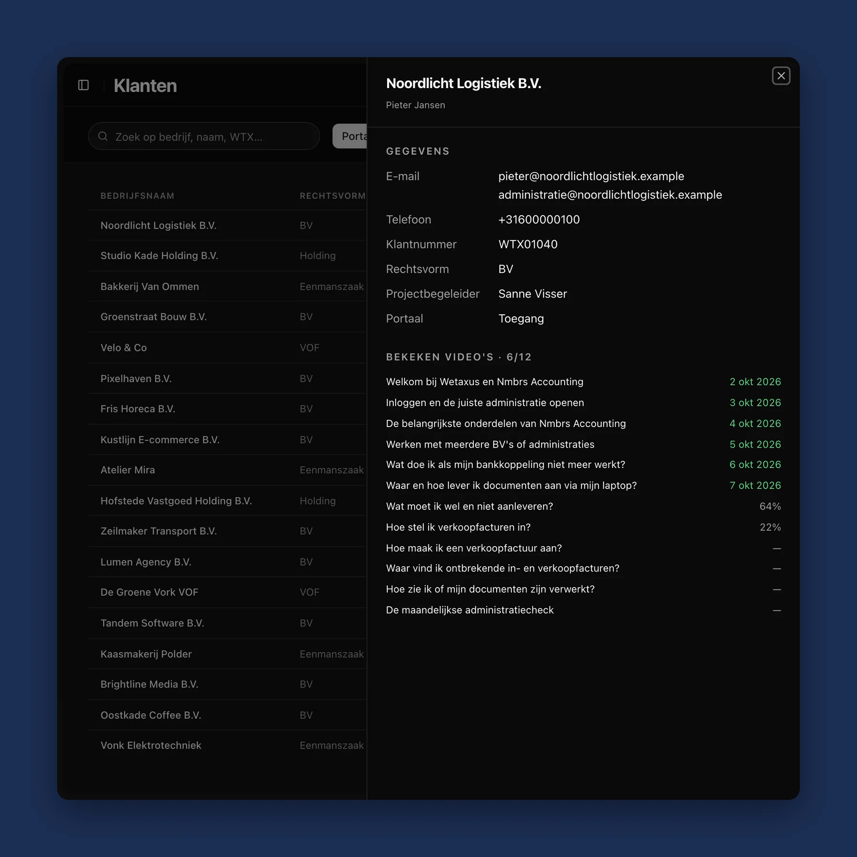This screenshot has height=857, width=857.
Task: Open Fris Horeca B.V. row
Action: point(228,409)
